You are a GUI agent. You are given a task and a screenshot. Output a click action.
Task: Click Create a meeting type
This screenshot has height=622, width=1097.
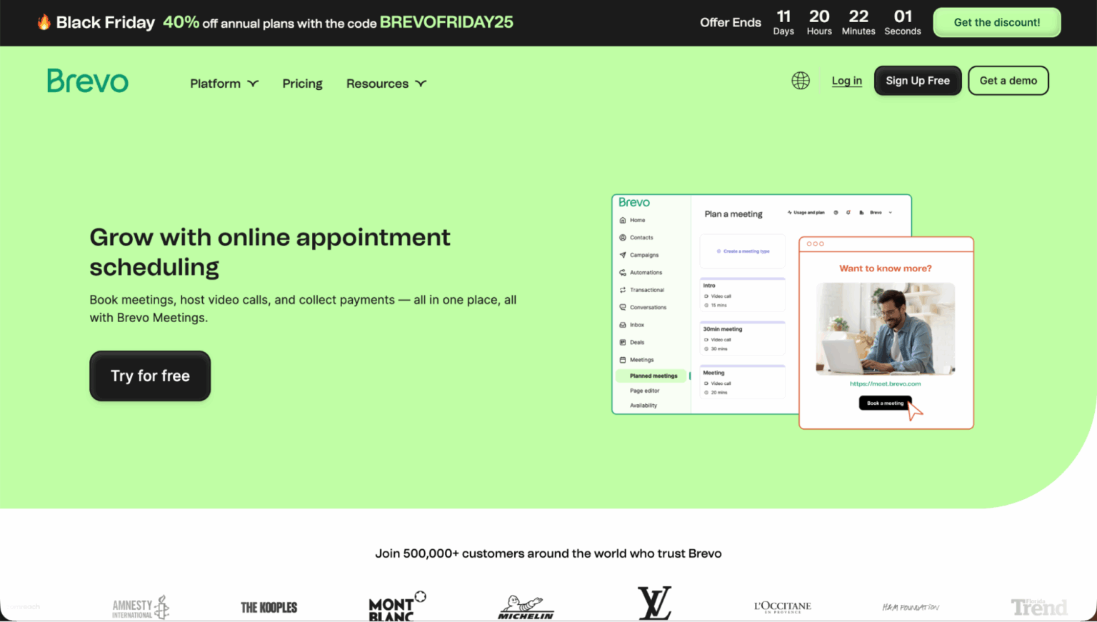tap(742, 251)
